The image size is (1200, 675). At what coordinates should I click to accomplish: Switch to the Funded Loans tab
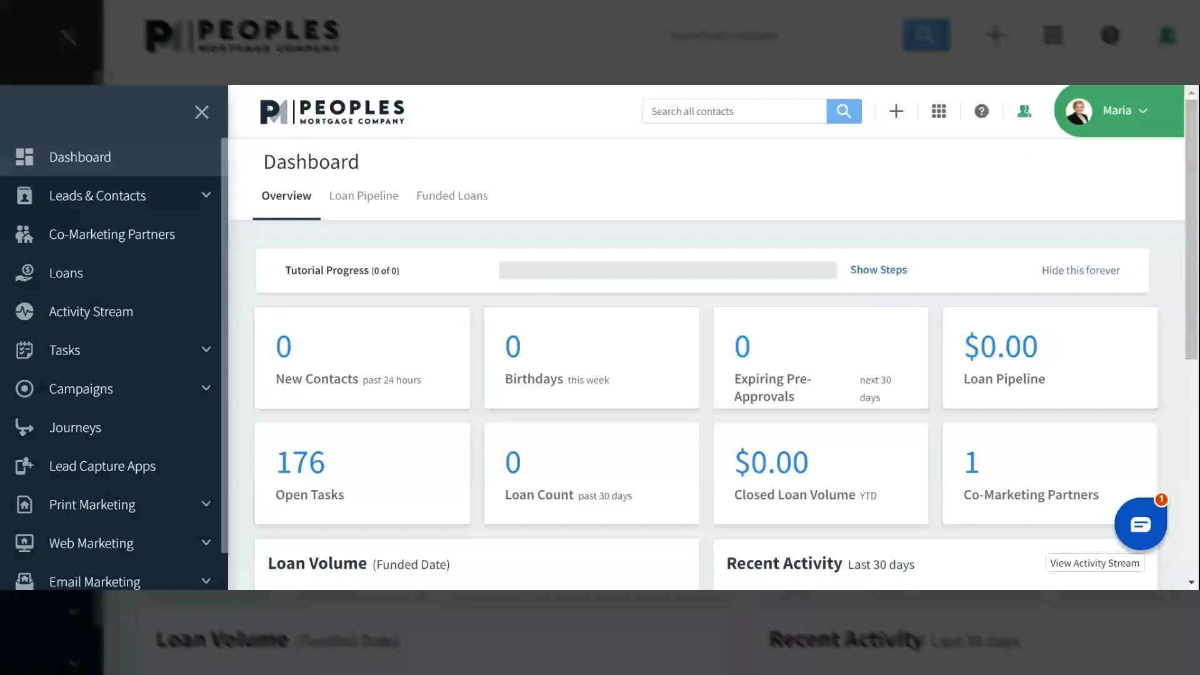(452, 196)
